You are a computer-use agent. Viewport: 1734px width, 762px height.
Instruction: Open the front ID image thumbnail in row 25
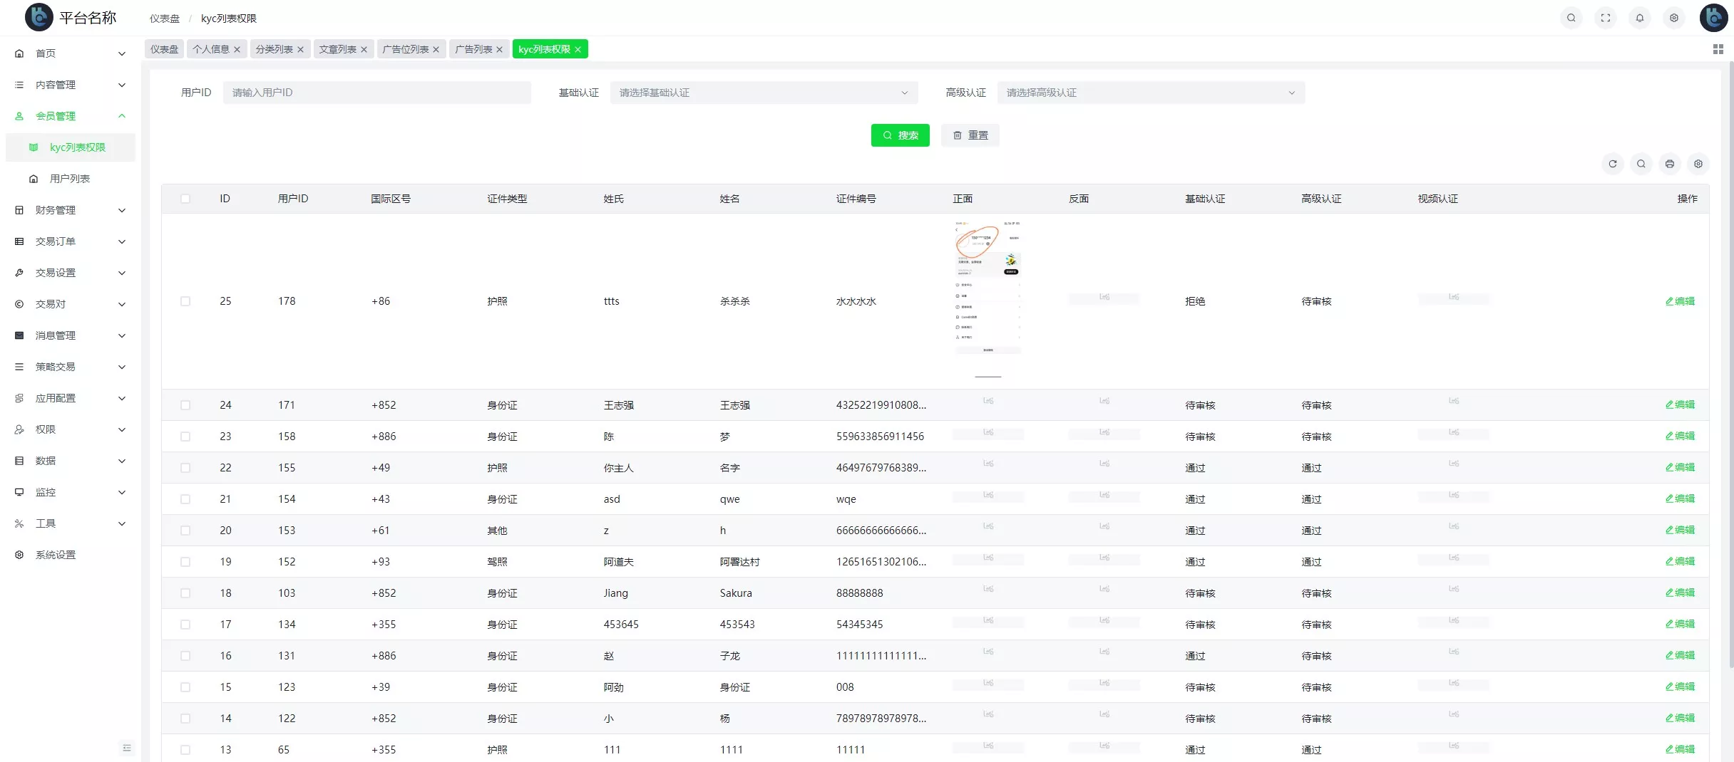pos(987,299)
